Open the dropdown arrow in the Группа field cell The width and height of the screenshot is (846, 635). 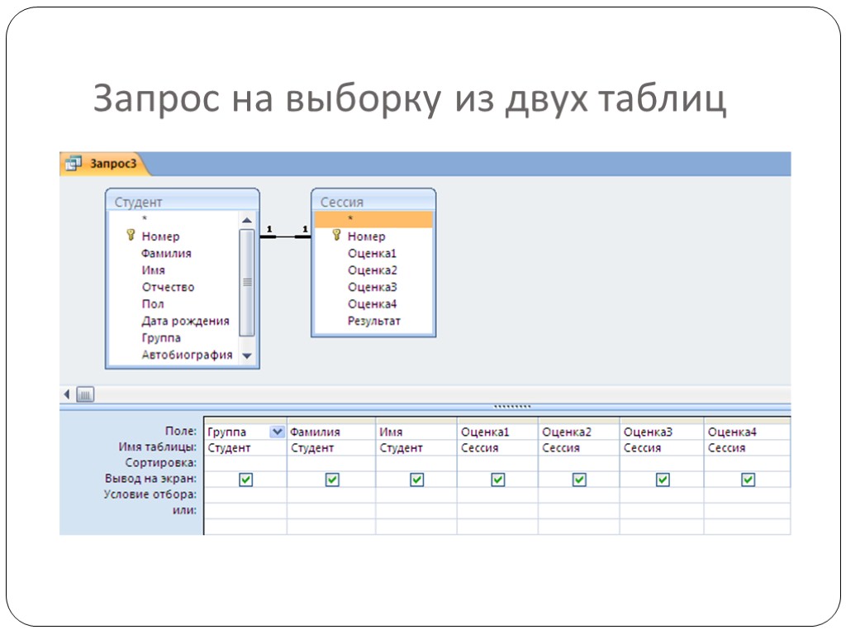click(278, 432)
